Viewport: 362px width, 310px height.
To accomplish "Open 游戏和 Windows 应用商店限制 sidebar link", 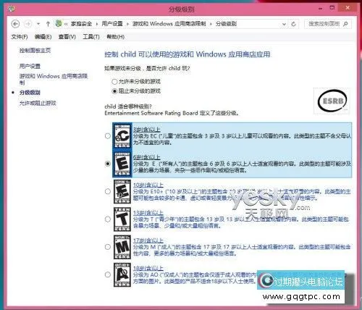I will point(54,79).
